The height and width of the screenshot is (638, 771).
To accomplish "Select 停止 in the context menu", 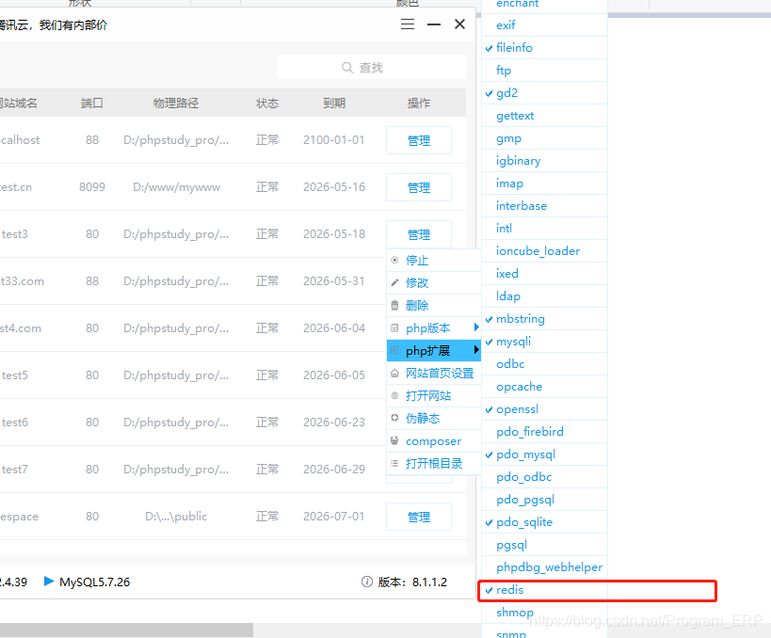I will tap(434, 260).
